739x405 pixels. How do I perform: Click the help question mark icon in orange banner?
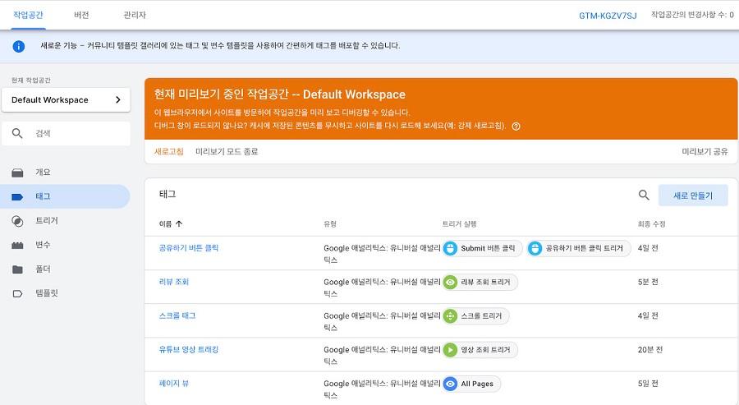[516, 127]
